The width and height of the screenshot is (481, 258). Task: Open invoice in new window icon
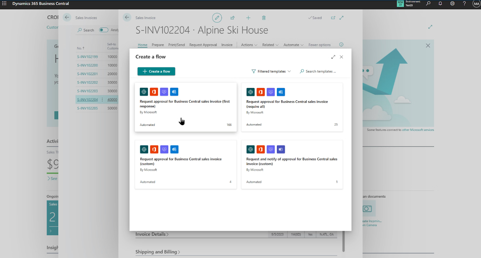[x=333, y=18]
